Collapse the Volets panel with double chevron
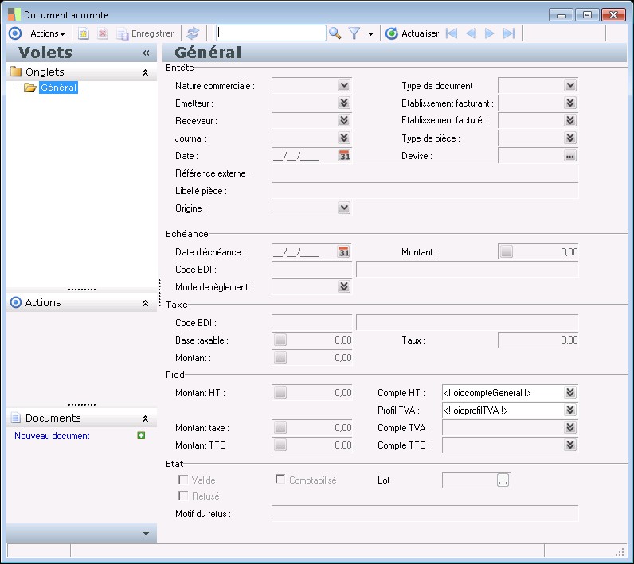Viewport: 634px width, 564px height. (x=146, y=53)
